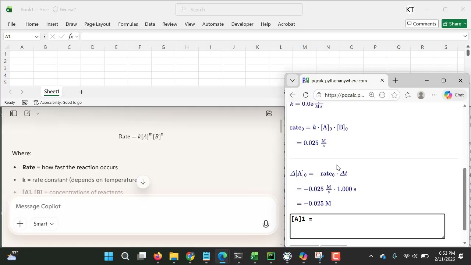Open the Review ribbon tab
Image resolution: width=471 pixels, height=265 pixels.
[170, 24]
